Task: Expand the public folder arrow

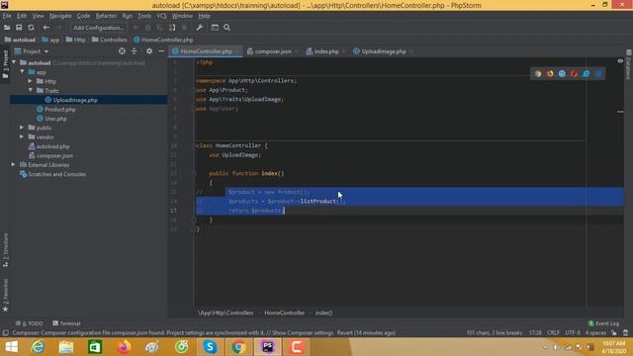Action: [x=22, y=128]
